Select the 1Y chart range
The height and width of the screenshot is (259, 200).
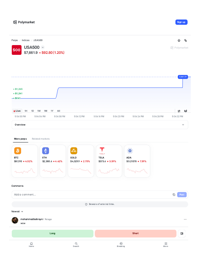[52, 111]
